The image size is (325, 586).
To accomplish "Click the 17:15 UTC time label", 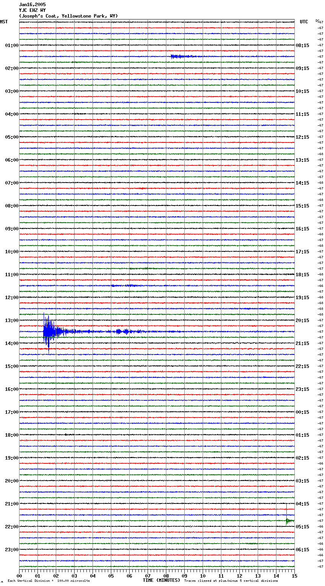I will pos(302,252).
